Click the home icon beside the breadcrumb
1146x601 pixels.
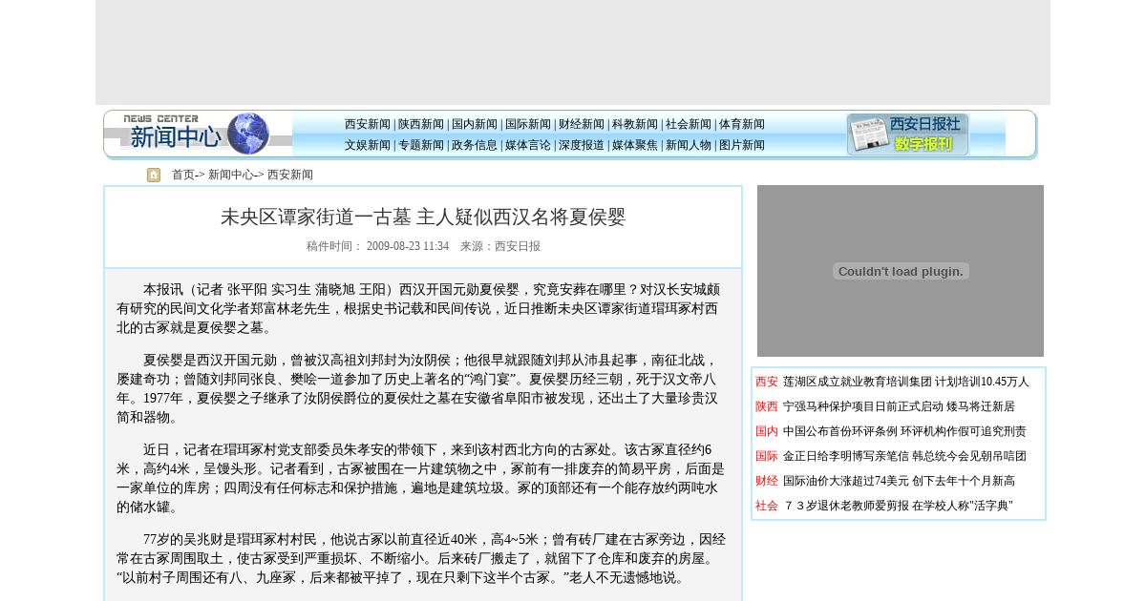pos(154,175)
